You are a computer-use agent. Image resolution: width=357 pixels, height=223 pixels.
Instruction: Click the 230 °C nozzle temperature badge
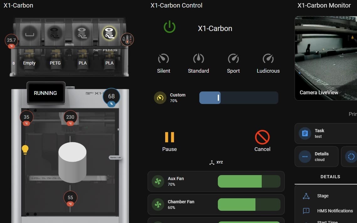(x=70, y=118)
